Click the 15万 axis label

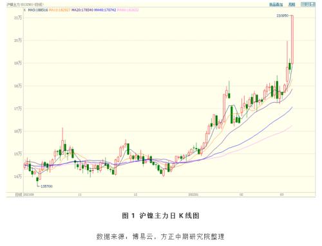[x=18, y=154]
